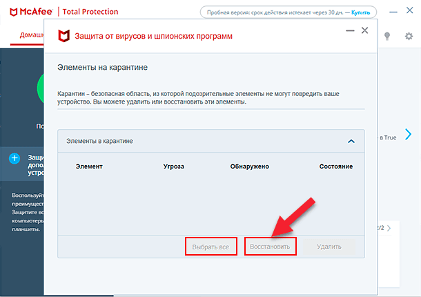This screenshot has height=297, width=421.
Task: Open the lightbulb tips icon
Action: pyautogui.click(x=387, y=36)
